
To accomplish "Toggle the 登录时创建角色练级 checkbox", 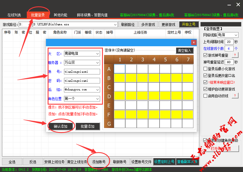I will tap(205, 140).
